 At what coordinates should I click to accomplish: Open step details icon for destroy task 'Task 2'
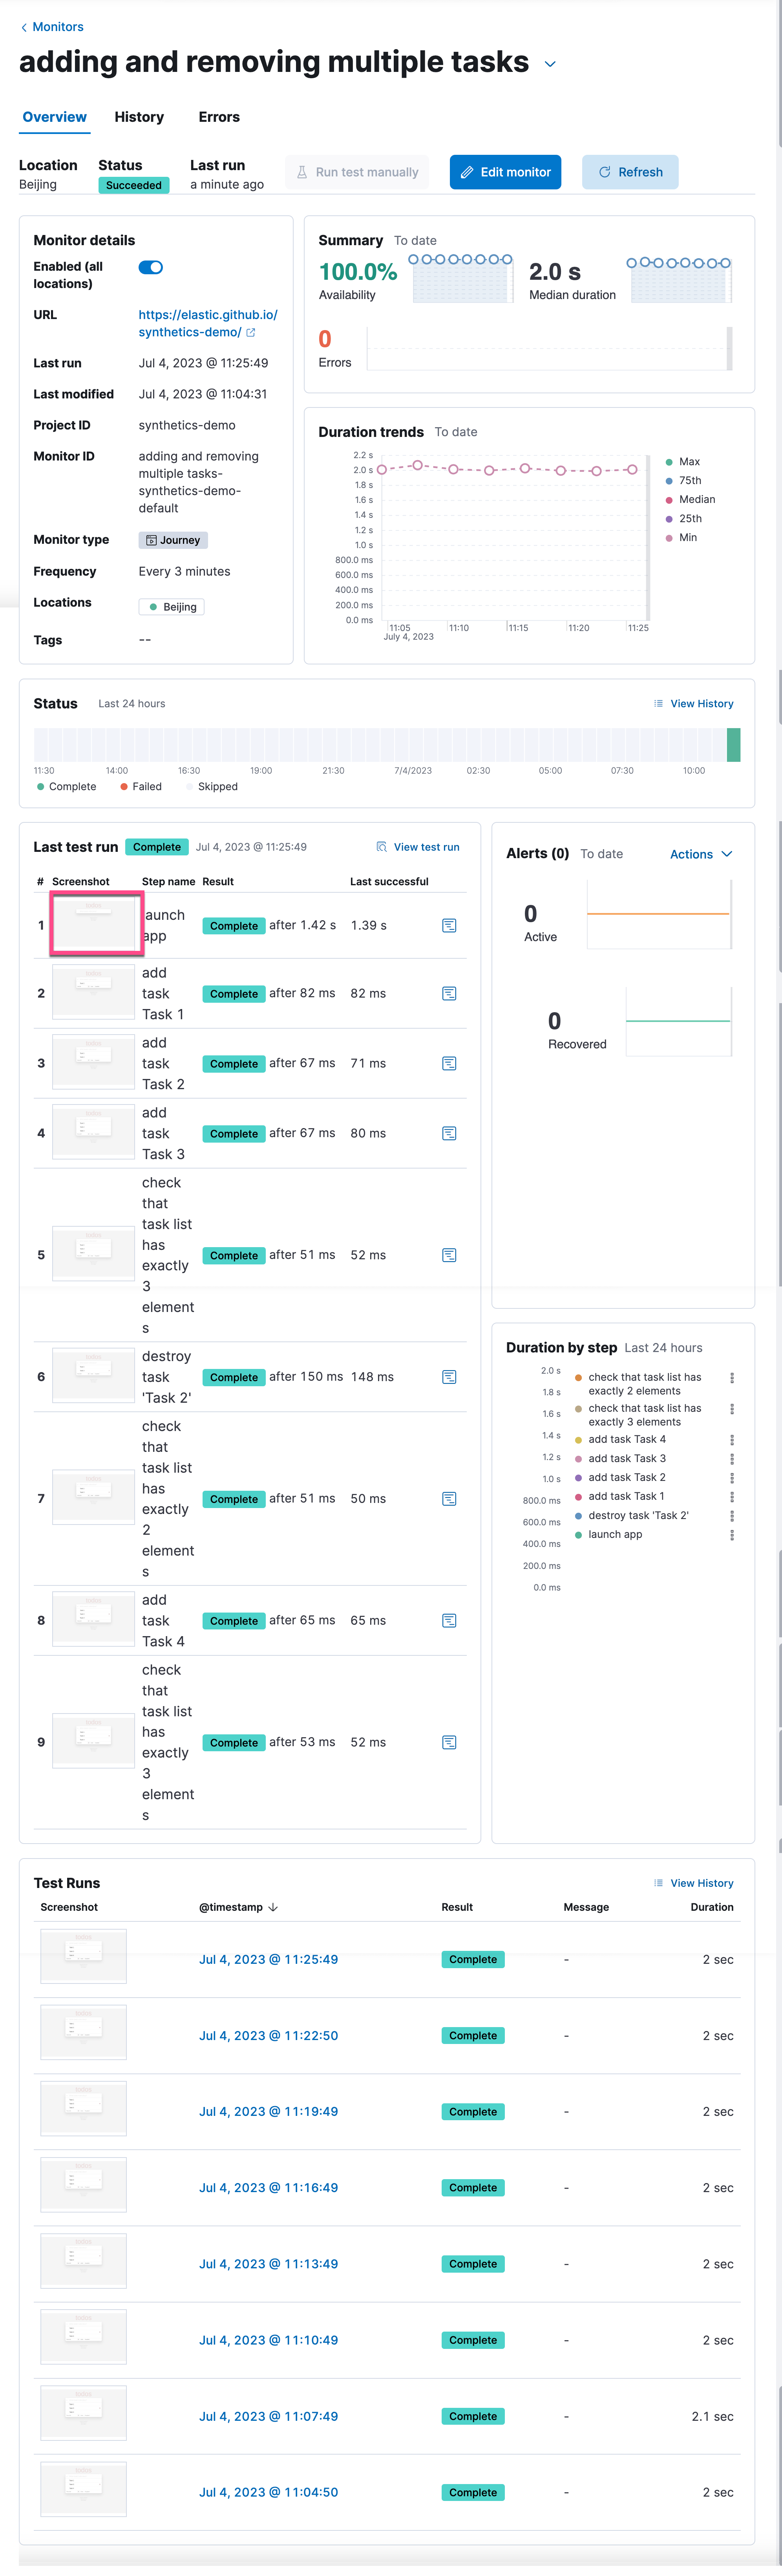(449, 1377)
